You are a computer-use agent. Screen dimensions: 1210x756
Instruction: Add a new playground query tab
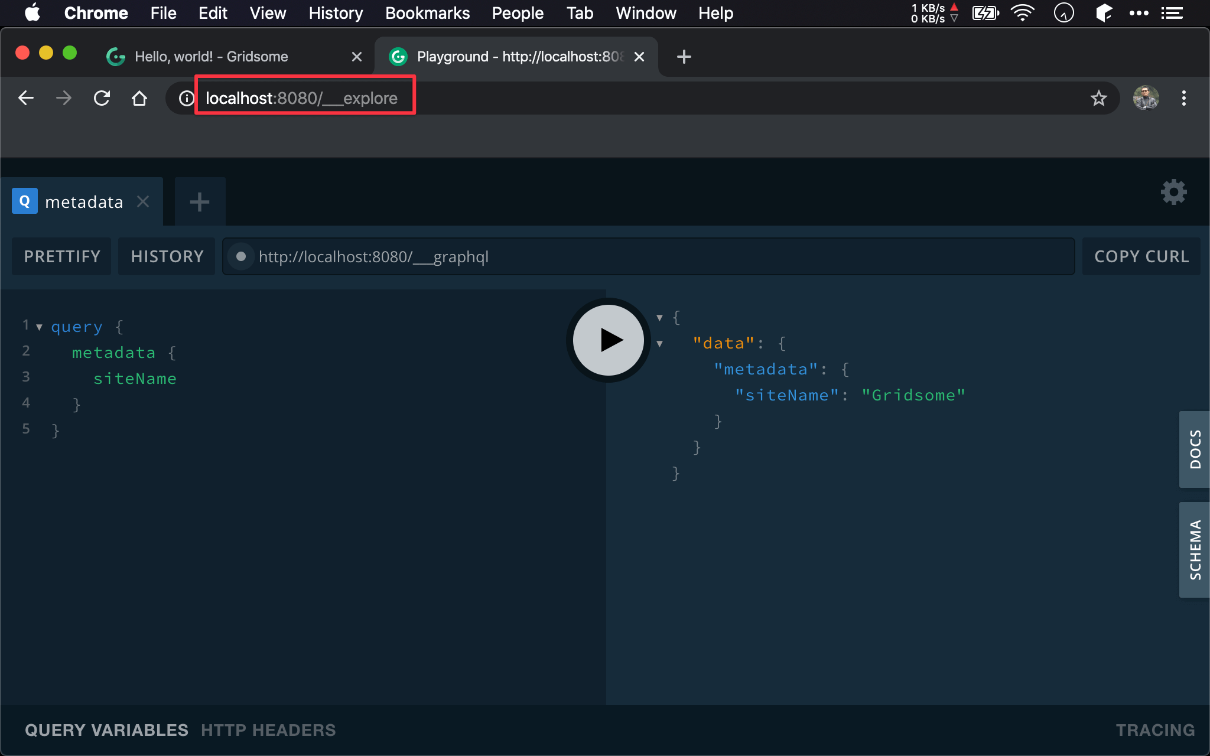click(200, 202)
